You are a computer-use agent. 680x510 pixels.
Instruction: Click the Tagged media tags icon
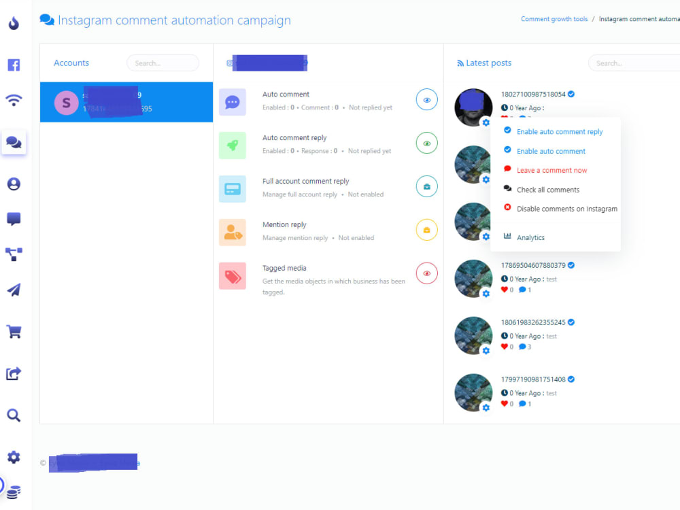[x=233, y=276]
